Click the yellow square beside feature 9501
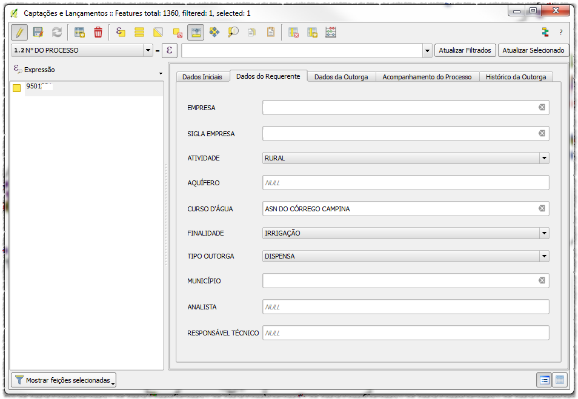This screenshot has height=399, width=578. pyautogui.click(x=17, y=88)
